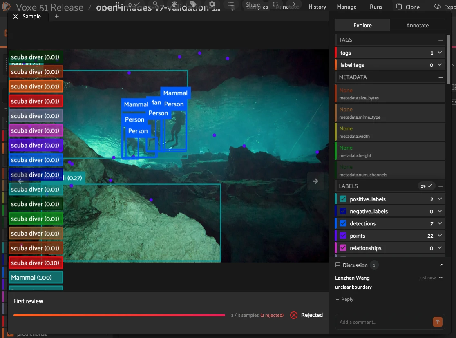456x338 pixels.
Task: Uncheck the positive_labels checkbox
Action: pyautogui.click(x=343, y=199)
